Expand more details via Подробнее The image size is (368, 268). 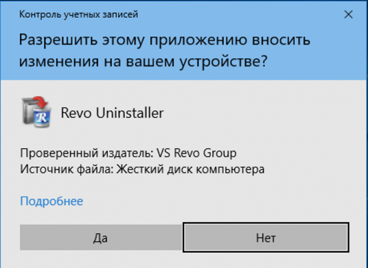[52, 201]
